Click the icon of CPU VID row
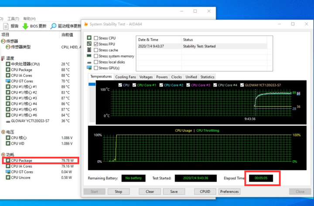Screen dimensions: 314x206 tap(8, 144)
